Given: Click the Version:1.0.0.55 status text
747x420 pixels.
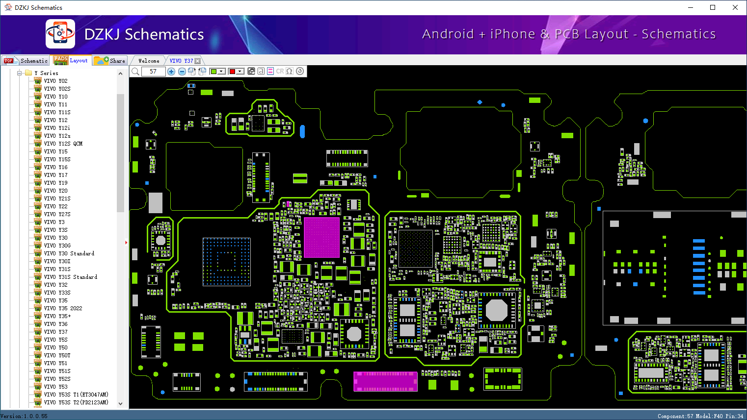Looking at the screenshot, I should (24, 416).
